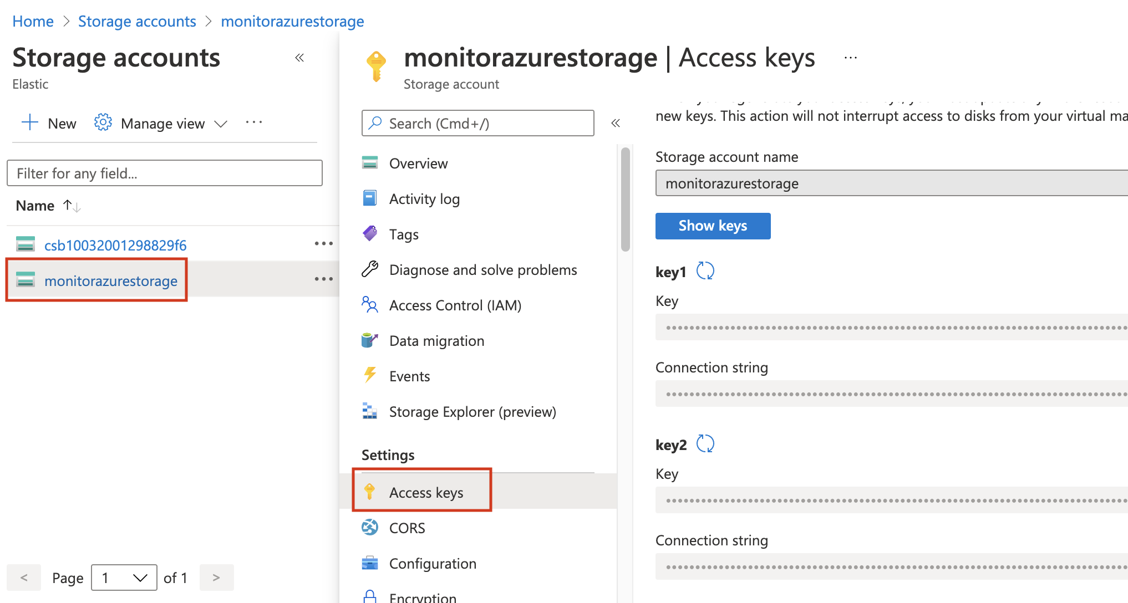The image size is (1128, 603).
Task: Open the Events pane
Action: [409, 376]
